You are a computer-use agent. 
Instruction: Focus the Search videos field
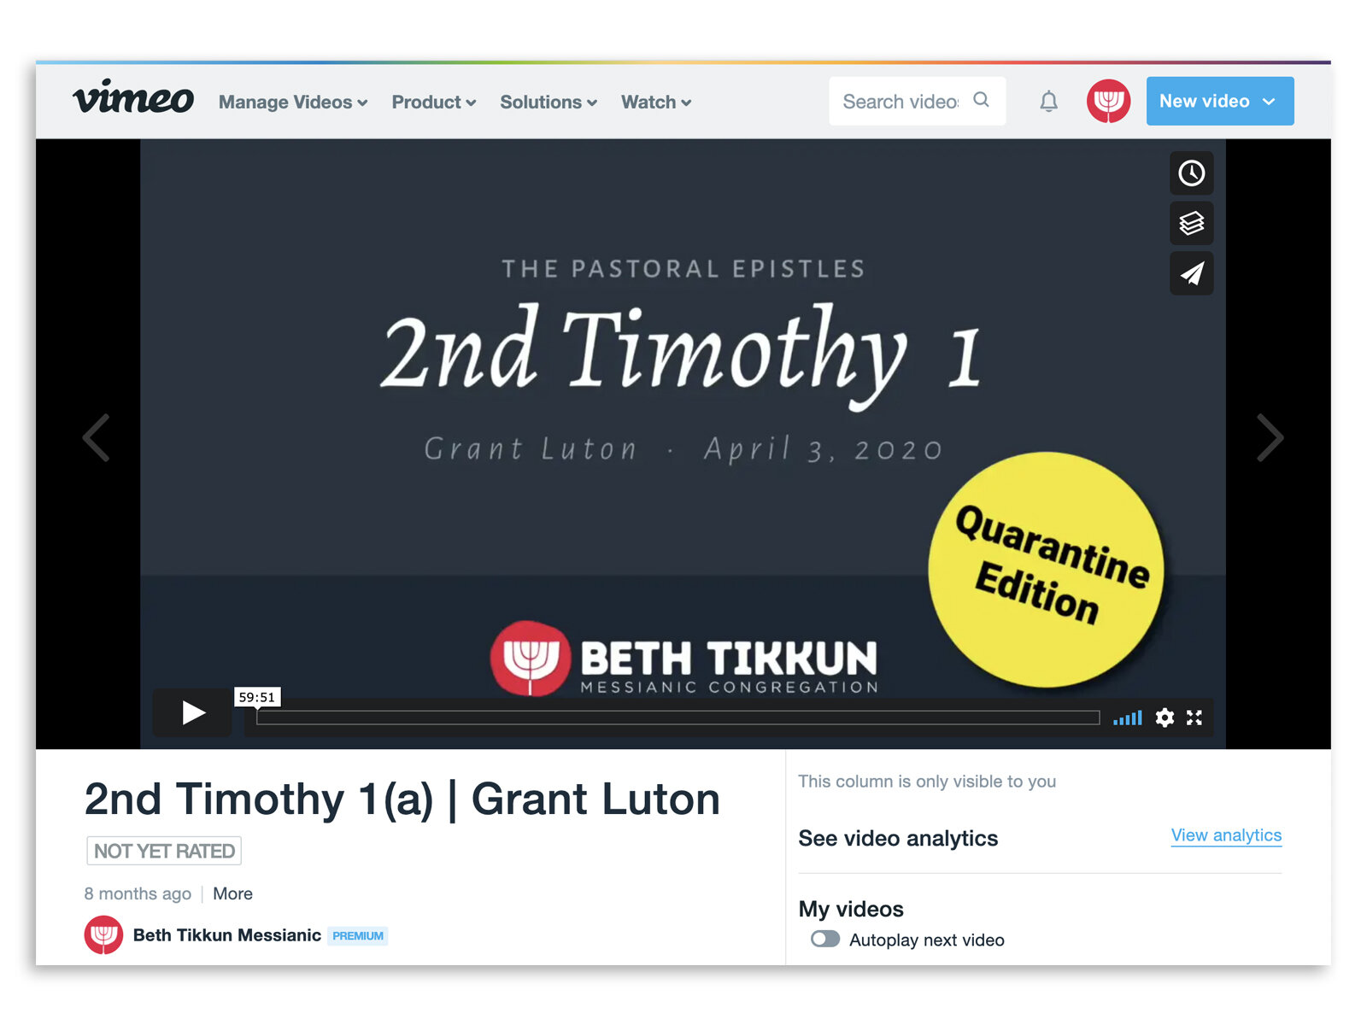point(917,101)
